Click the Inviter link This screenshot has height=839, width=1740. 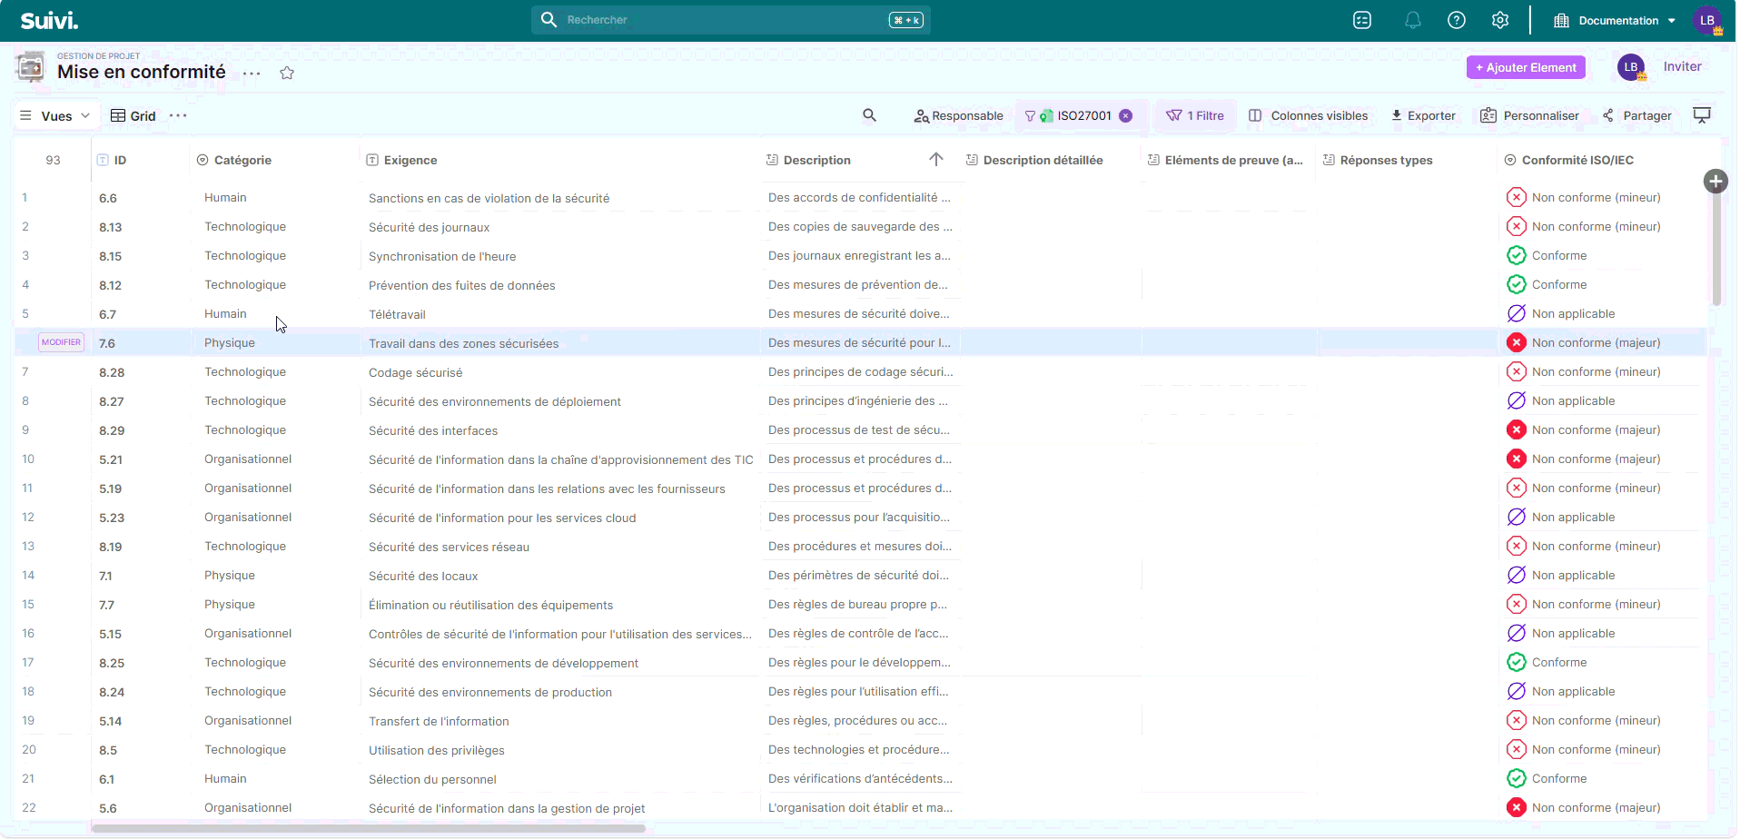tap(1682, 66)
